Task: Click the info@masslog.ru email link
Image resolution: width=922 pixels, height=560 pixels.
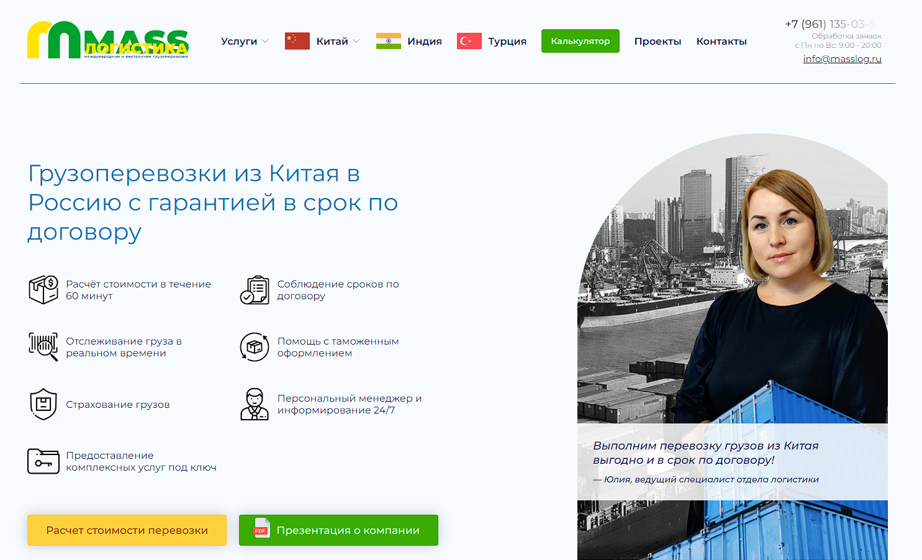Action: [x=842, y=59]
